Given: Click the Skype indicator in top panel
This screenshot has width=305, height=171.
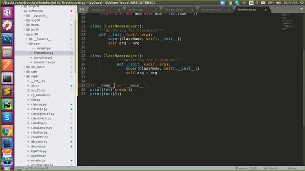Looking at the screenshot, I should click(237, 3).
